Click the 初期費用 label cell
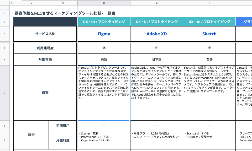Image resolution: width=252 pixels, height=151 pixels. 63,126
